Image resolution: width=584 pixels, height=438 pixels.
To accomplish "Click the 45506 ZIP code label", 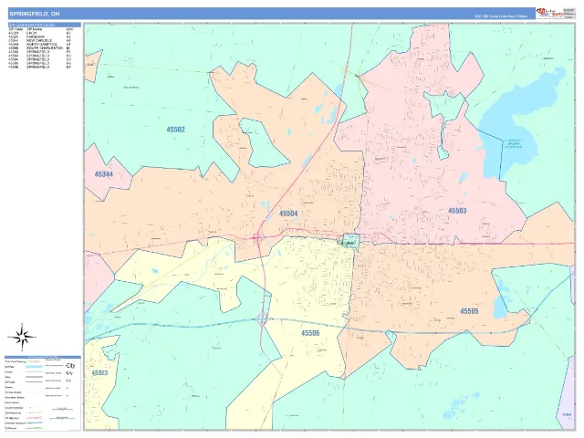I will (x=310, y=333).
